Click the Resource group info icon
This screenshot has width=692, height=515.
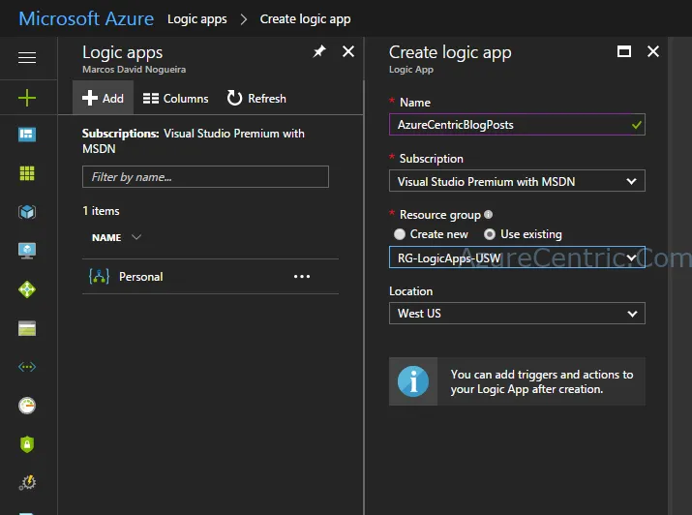(x=488, y=215)
